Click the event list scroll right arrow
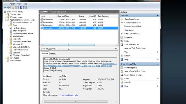 pos(117,45)
